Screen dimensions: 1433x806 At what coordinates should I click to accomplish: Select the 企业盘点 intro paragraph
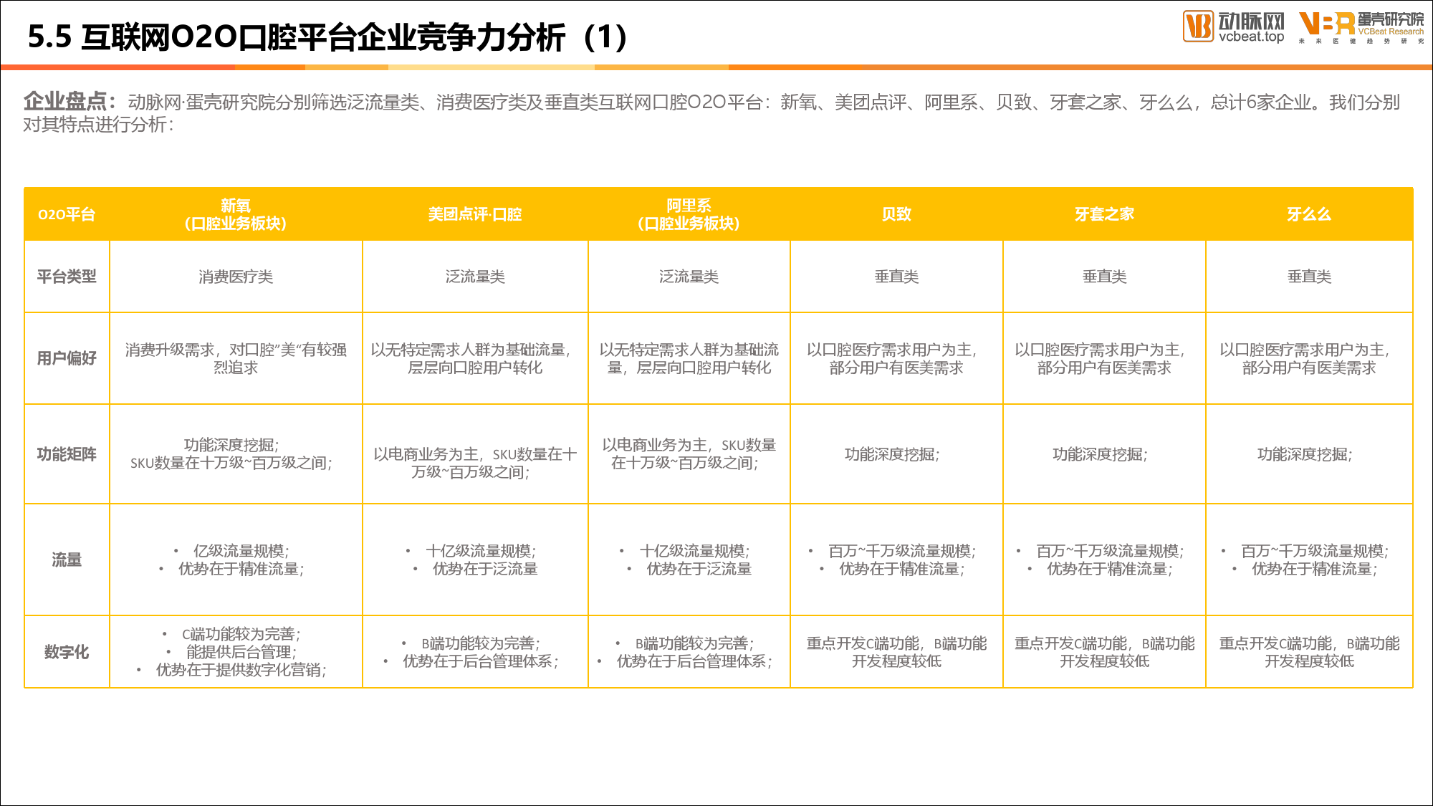coord(711,112)
